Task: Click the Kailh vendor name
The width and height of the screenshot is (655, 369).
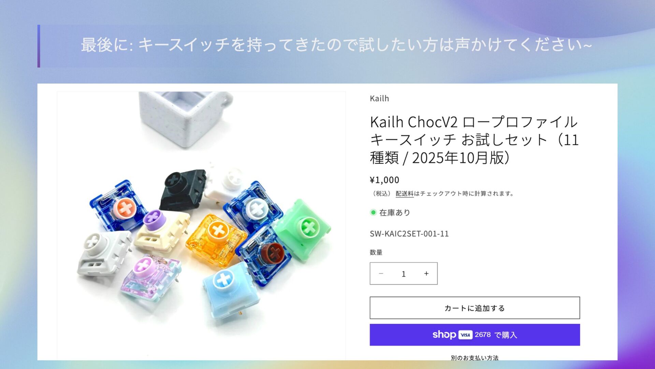Action: pyautogui.click(x=379, y=98)
